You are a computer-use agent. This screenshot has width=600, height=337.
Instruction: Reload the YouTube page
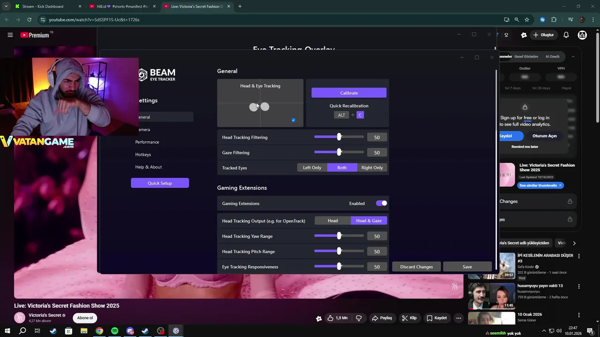[29, 20]
